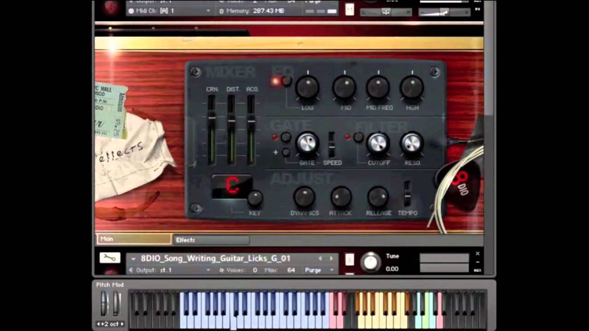Click the Tune knob
Viewport: 589px width, 331px height.
[x=371, y=262]
